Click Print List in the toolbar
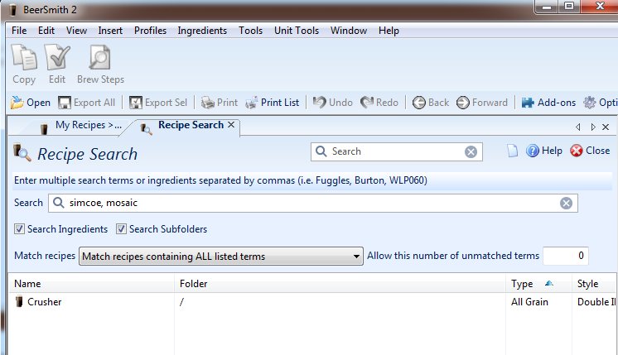 (x=272, y=103)
